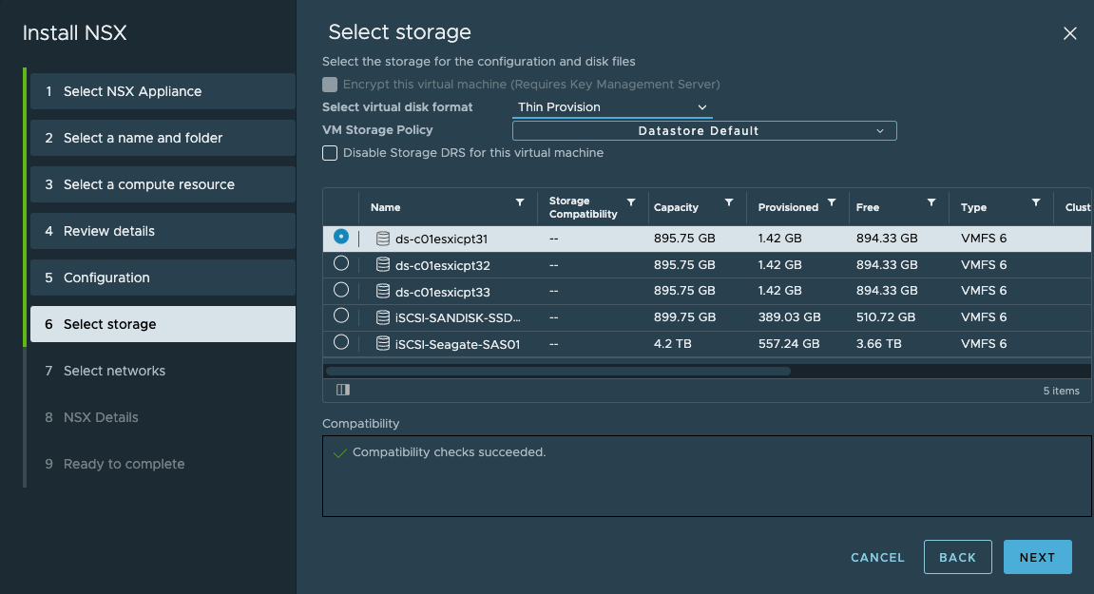Viewport: 1094px width, 594px height.
Task: Click the 510.72 GB free cell
Action: 886,316
